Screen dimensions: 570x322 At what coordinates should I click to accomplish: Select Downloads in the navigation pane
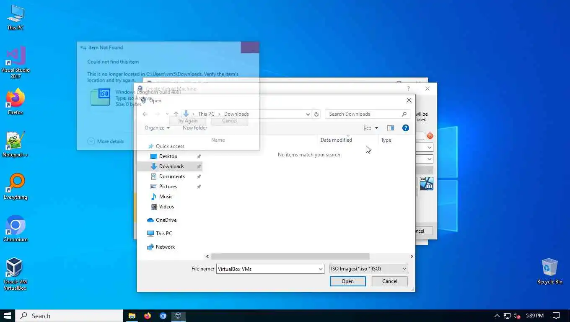[x=171, y=166]
